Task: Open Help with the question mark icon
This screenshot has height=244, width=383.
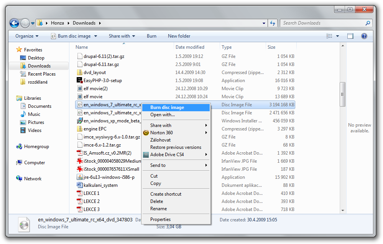Action: pyautogui.click(x=364, y=36)
